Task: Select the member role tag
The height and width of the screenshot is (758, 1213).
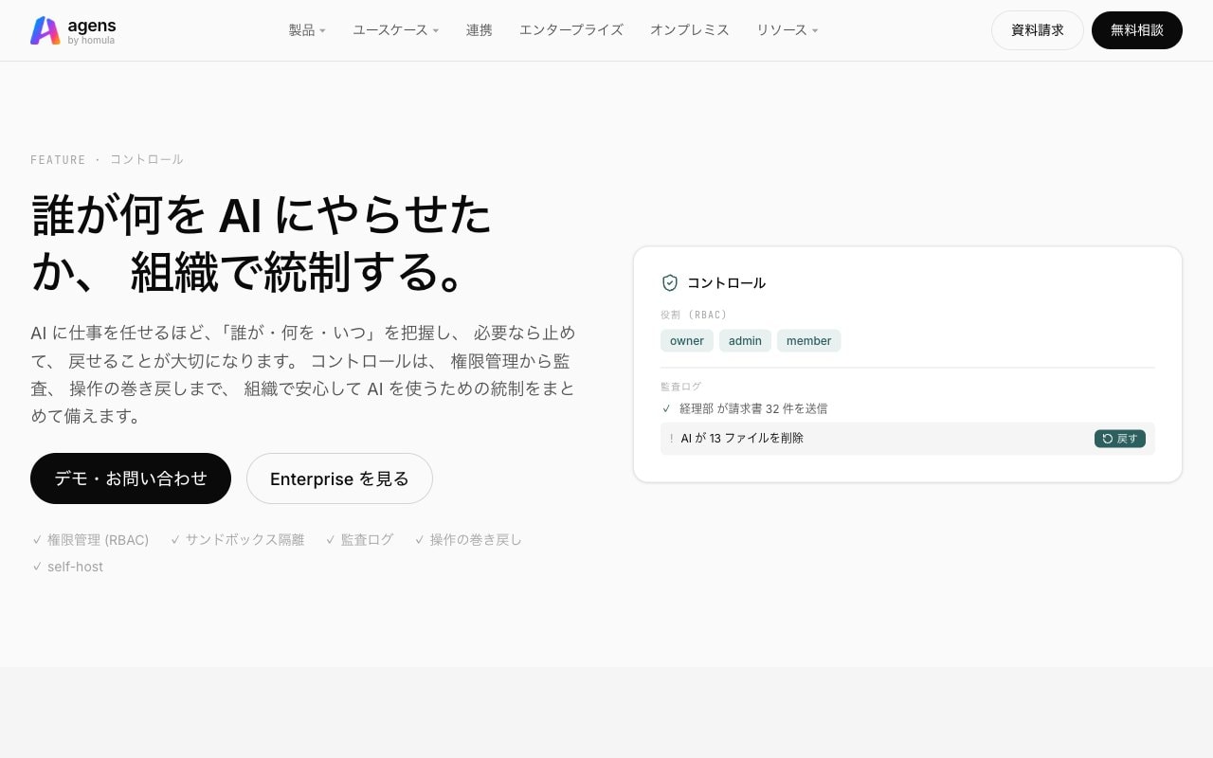Action: point(808,341)
